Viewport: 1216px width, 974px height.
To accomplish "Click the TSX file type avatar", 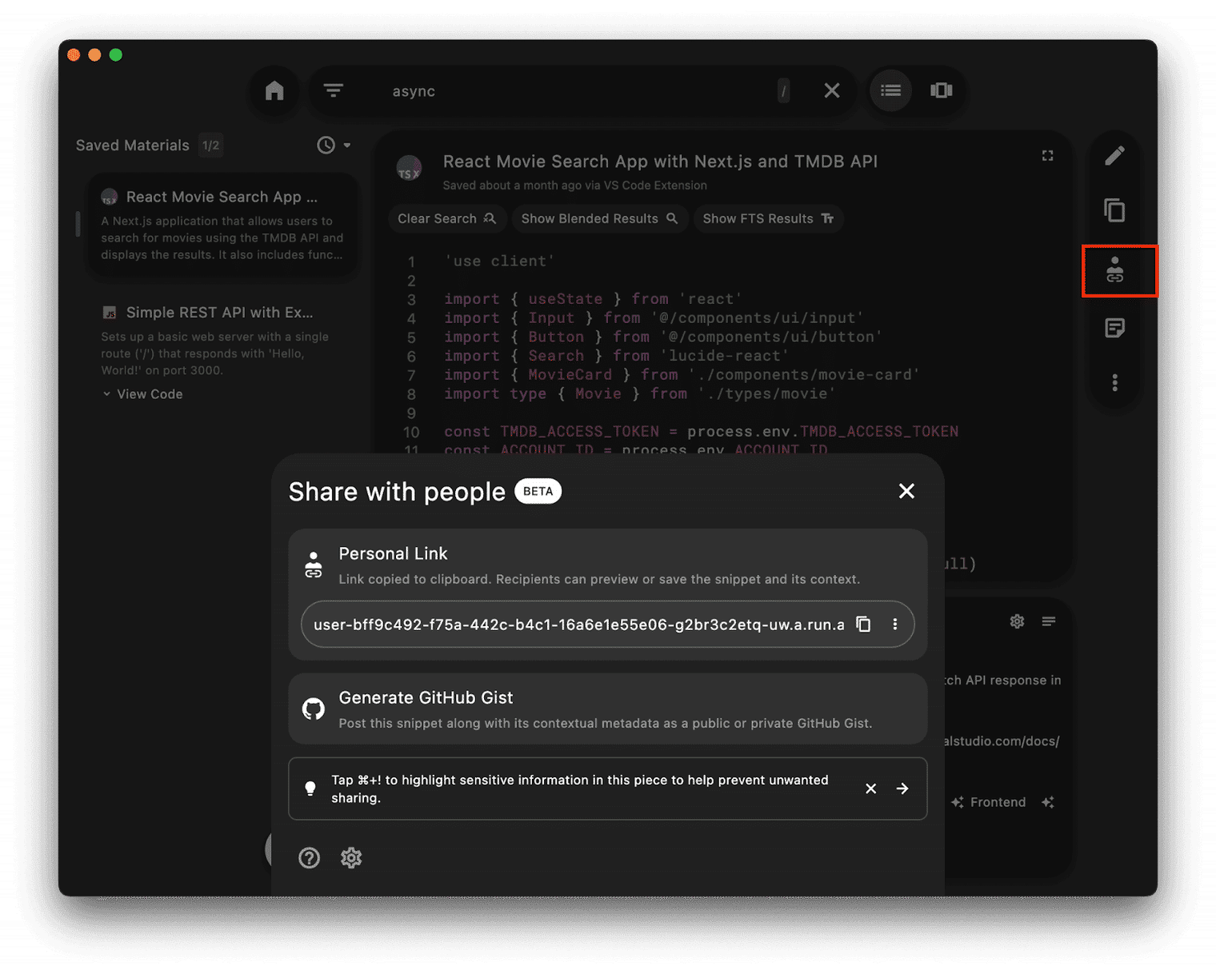I will (409, 167).
